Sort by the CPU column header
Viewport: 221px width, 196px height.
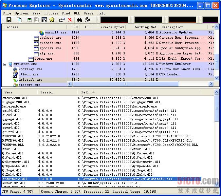tap(86, 27)
